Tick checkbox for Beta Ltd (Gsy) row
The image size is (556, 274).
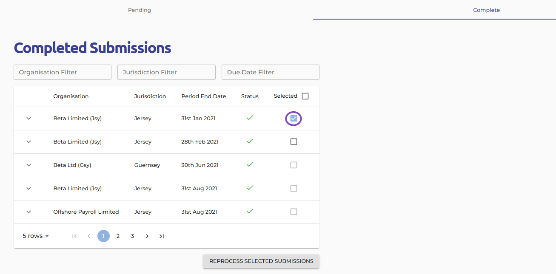[294, 165]
